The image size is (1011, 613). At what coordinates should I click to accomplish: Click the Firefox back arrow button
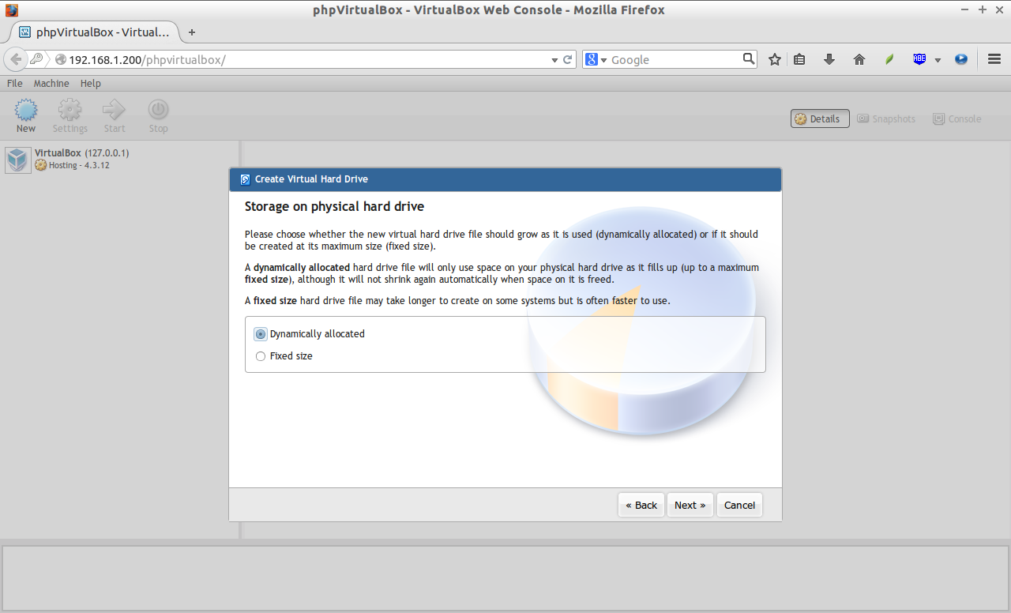click(x=15, y=59)
